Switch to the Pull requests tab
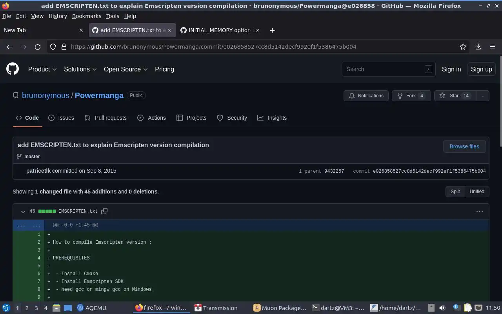This screenshot has width=502, height=314. click(105, 118)
